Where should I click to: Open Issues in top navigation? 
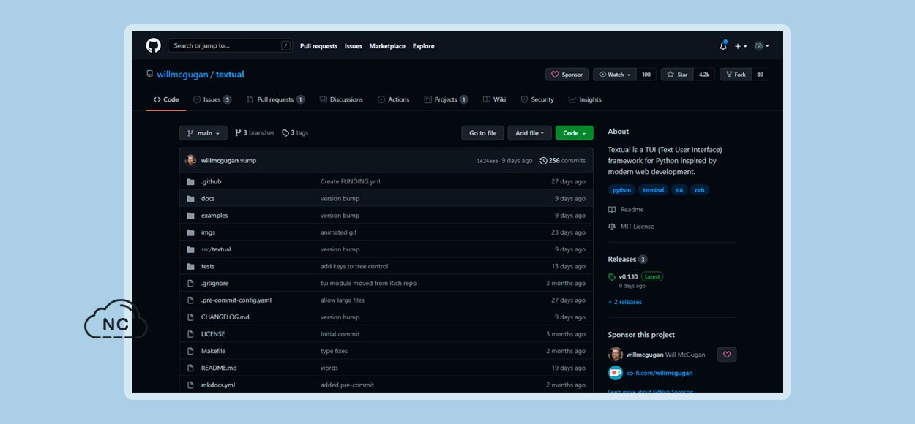pyautogui.click(x=354, y=46)
